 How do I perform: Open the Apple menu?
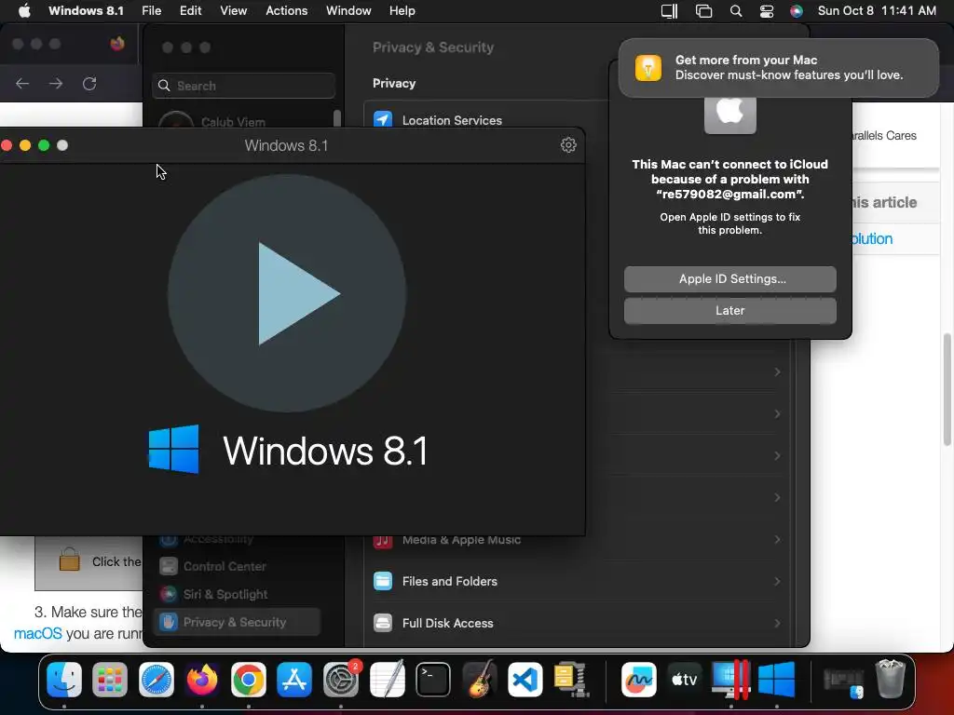point(24,11)
